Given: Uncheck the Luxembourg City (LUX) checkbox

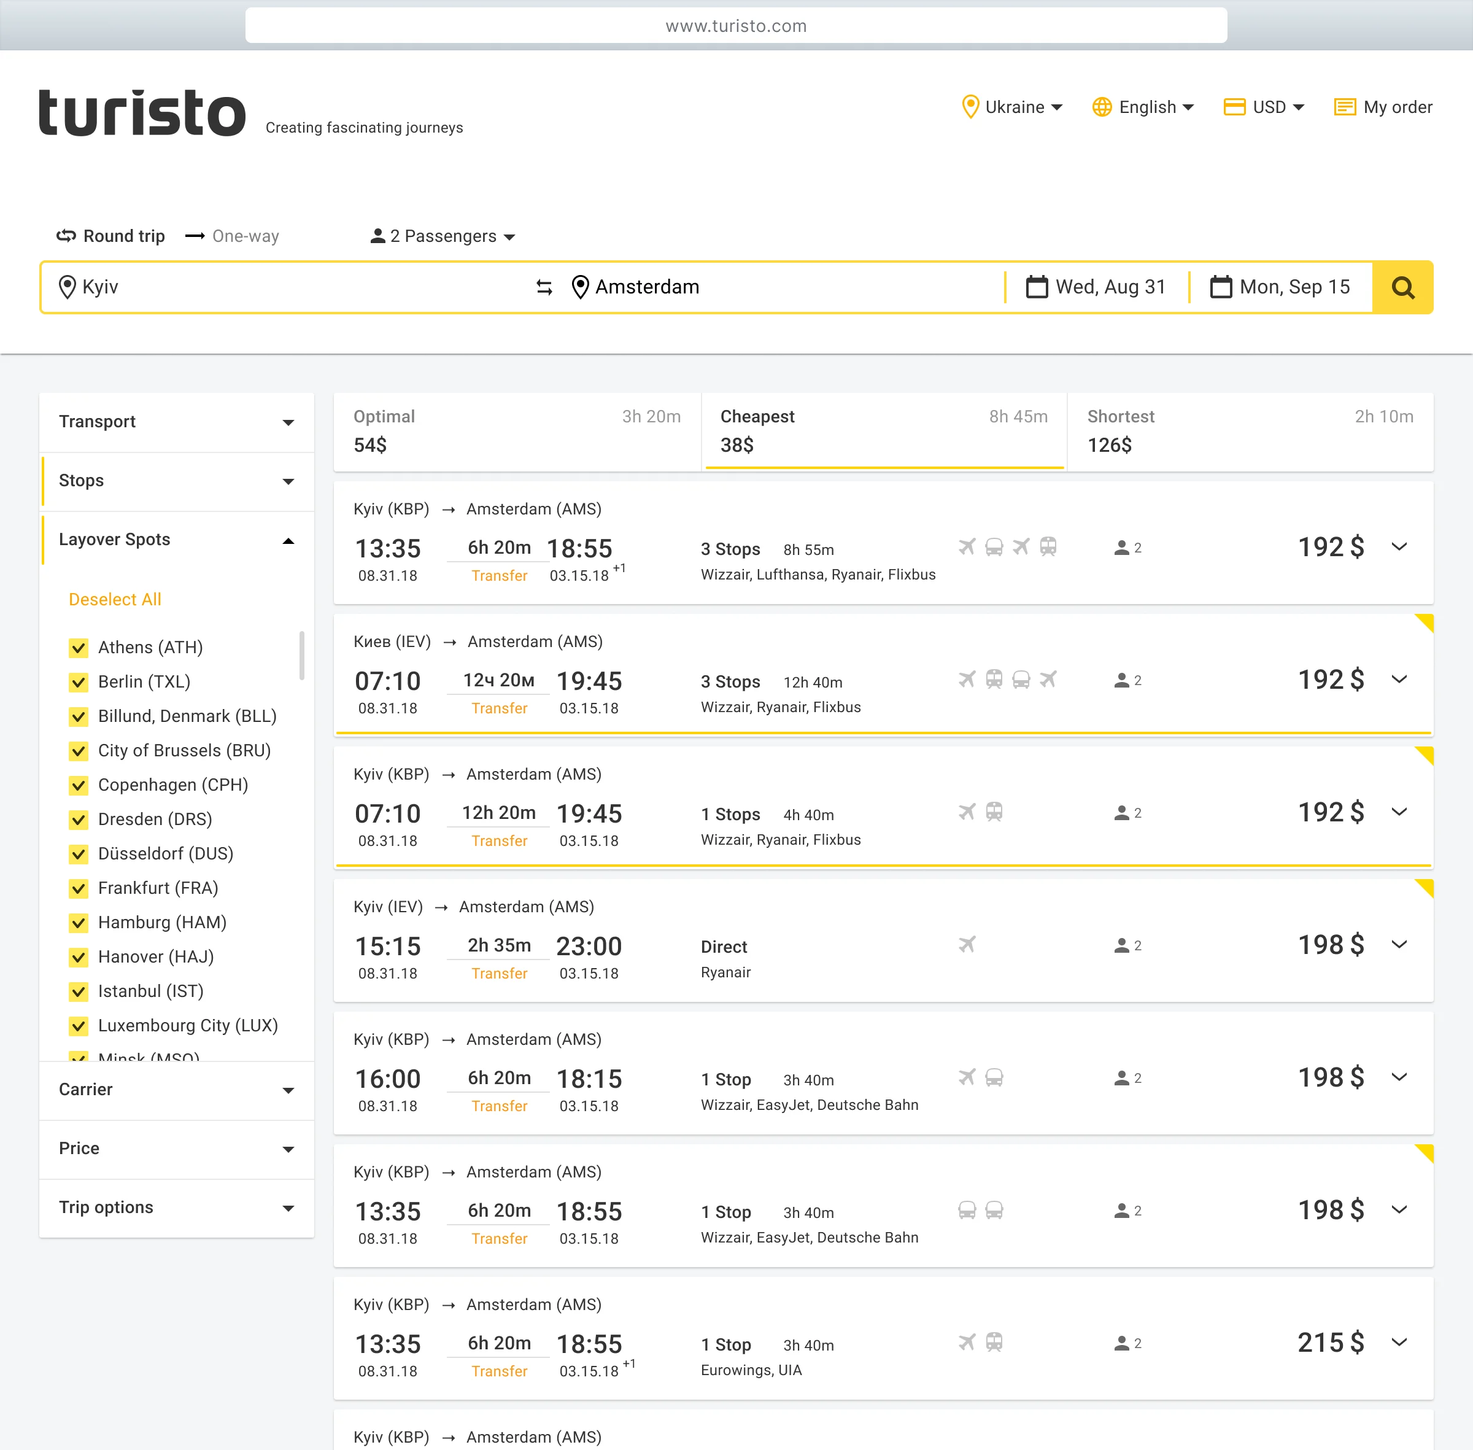Looking at the screenshot, I should click(x=78, y=1026).
